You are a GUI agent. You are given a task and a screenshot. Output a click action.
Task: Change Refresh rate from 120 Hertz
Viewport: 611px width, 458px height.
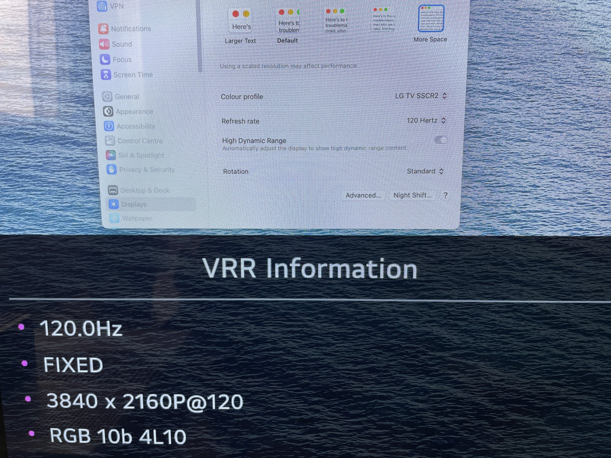pos(426,121)
